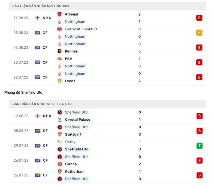
Task: Select the Rotherham United badge icon
Action: point(59,171)
